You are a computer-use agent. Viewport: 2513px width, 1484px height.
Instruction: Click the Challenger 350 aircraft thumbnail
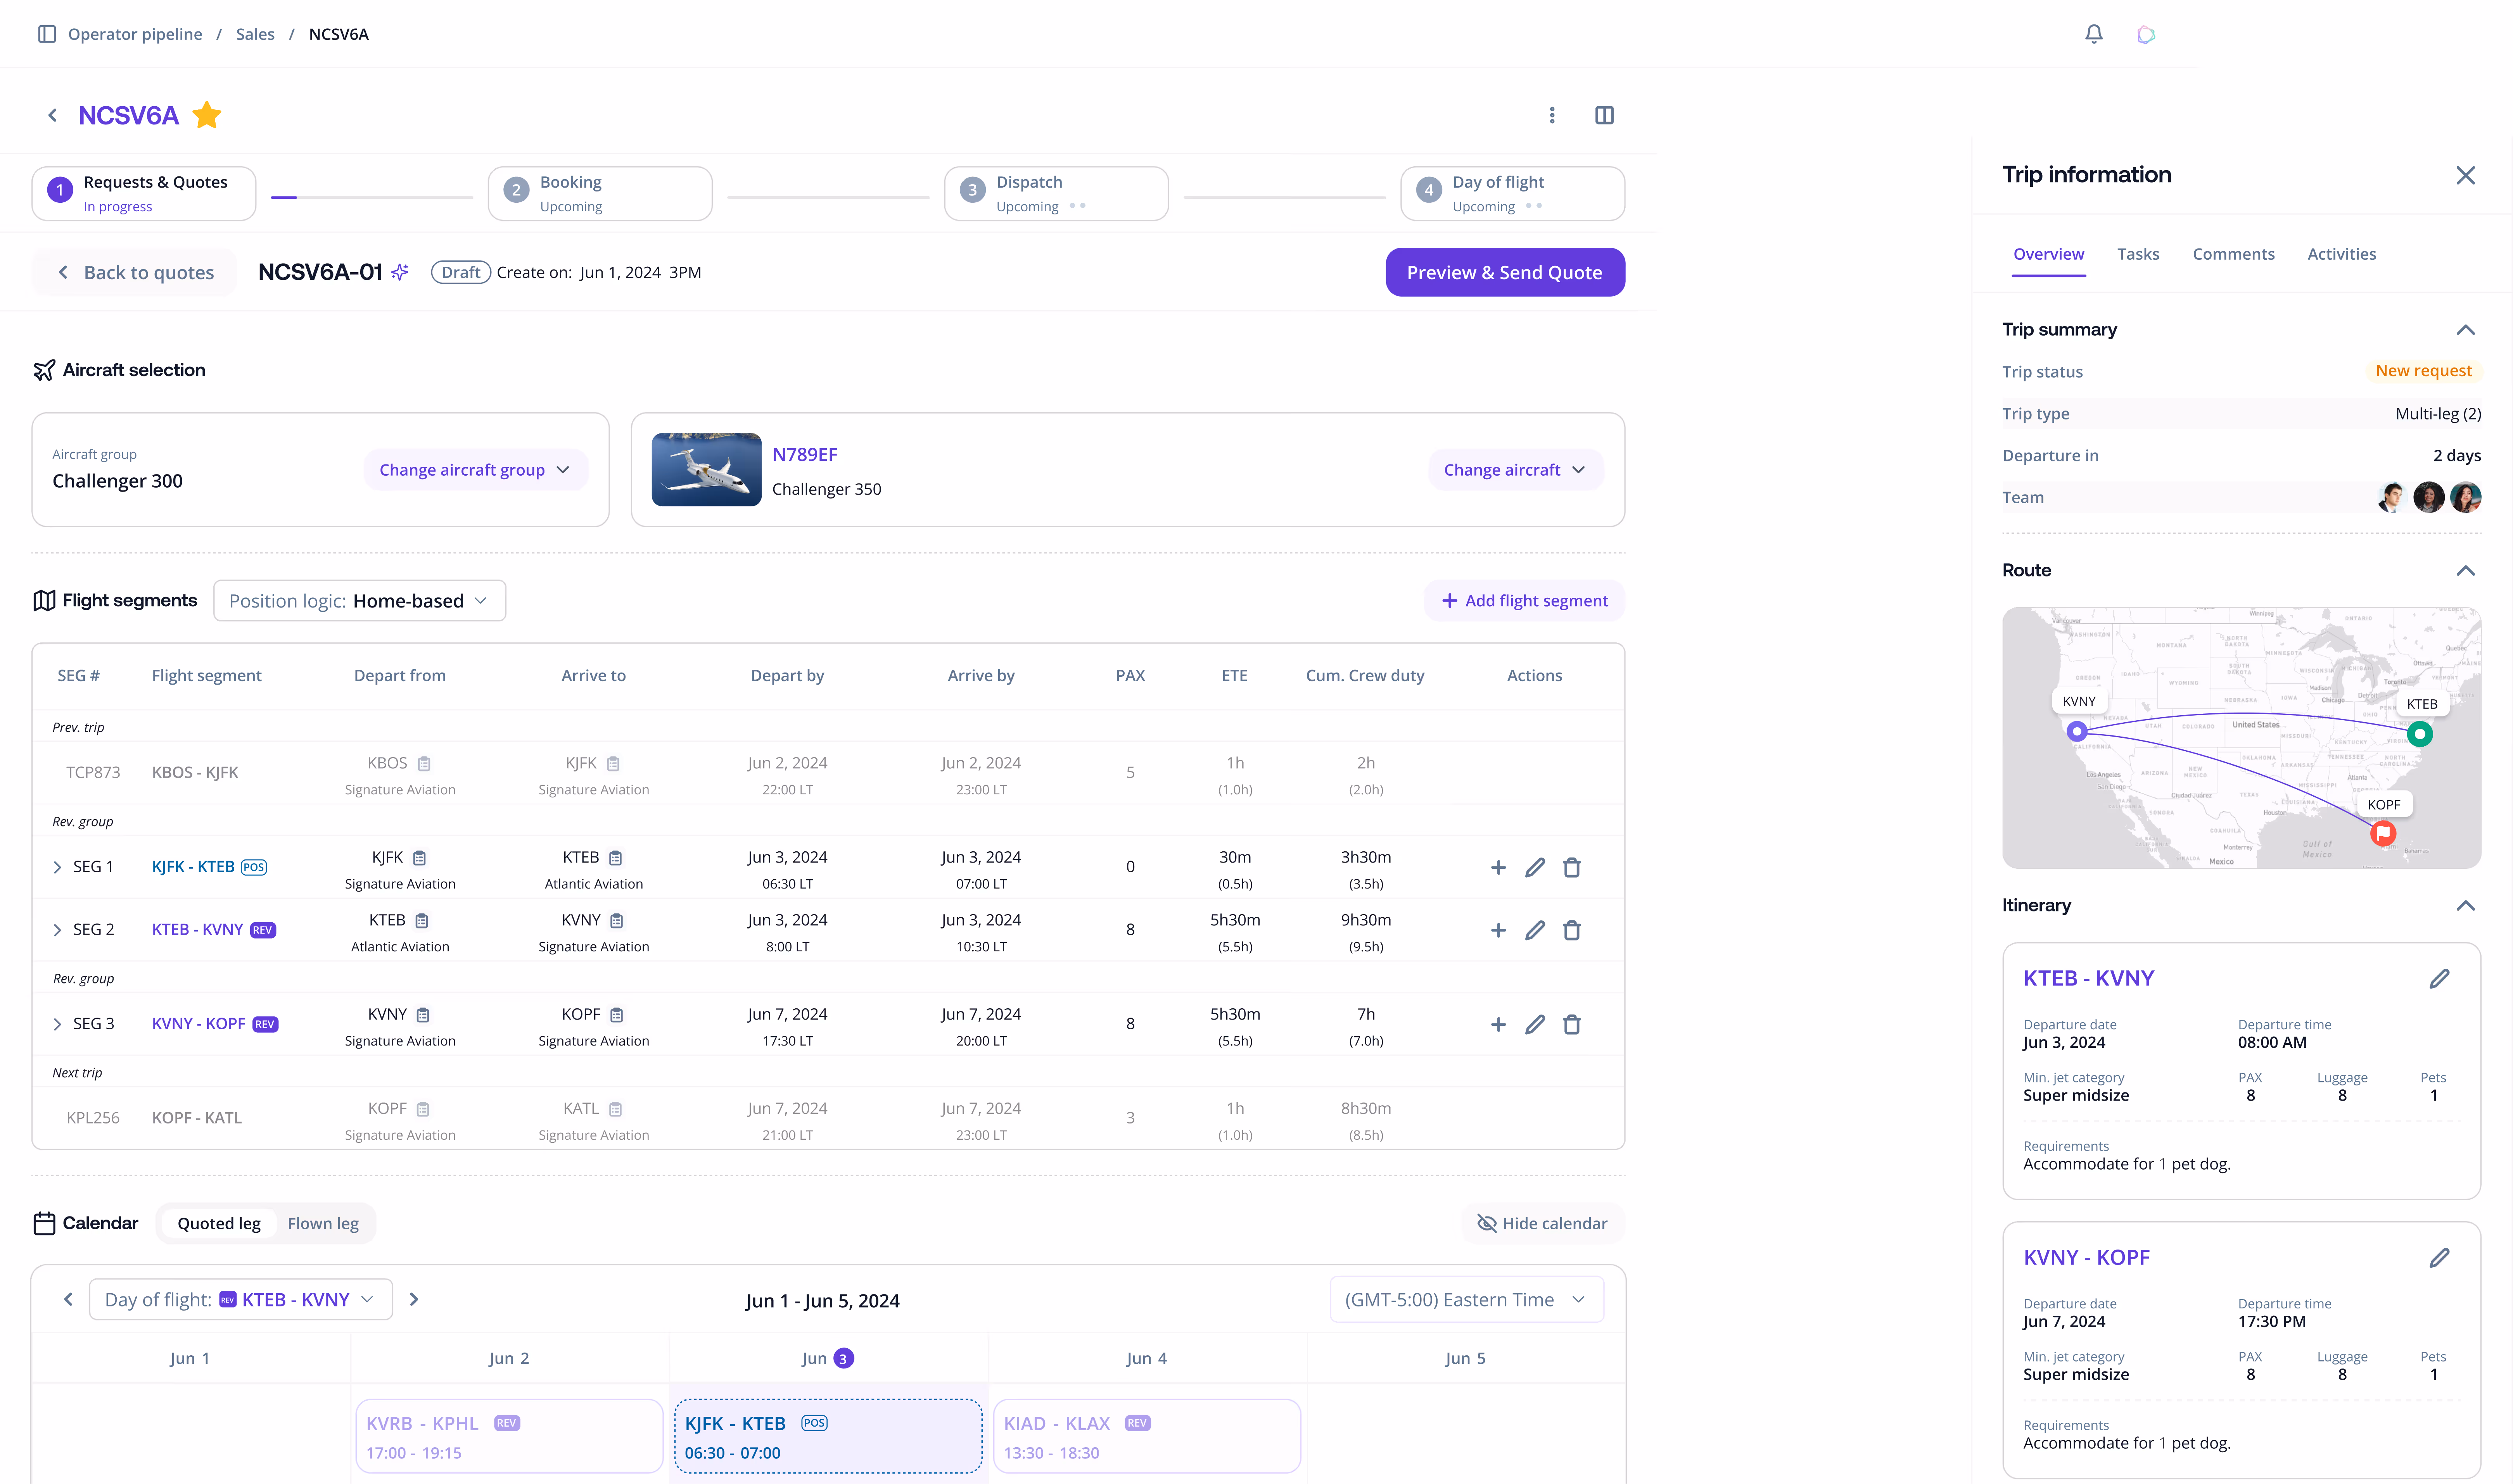(706, 470)
